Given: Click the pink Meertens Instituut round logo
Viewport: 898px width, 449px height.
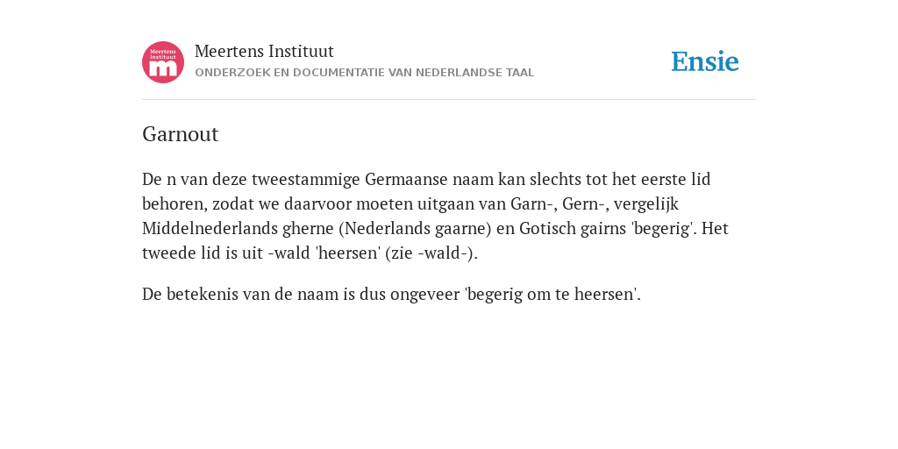Looking at the screenshot, I should (x=163, y=62).
